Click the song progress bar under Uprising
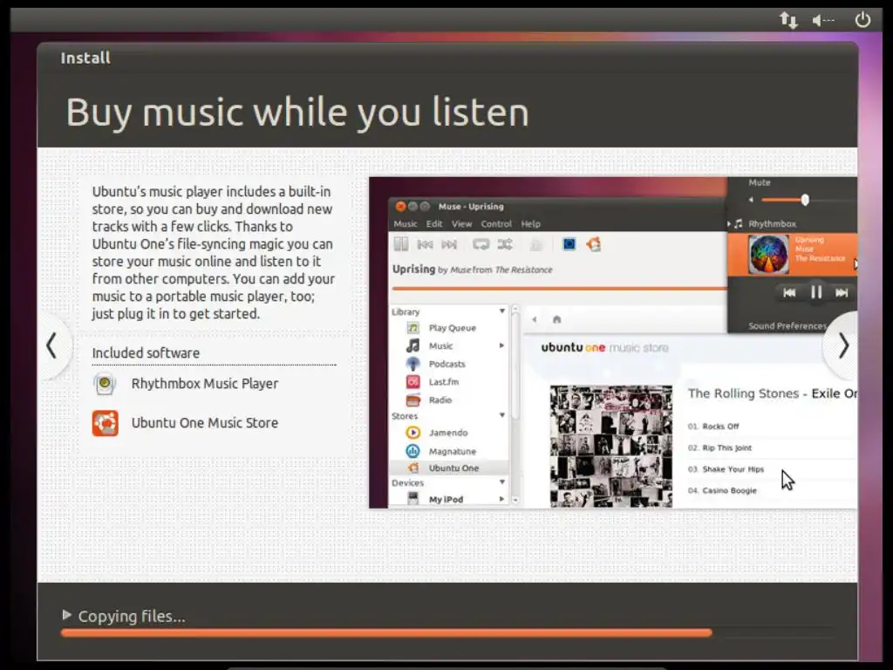The image size is (893, 670). pos(559,288)
